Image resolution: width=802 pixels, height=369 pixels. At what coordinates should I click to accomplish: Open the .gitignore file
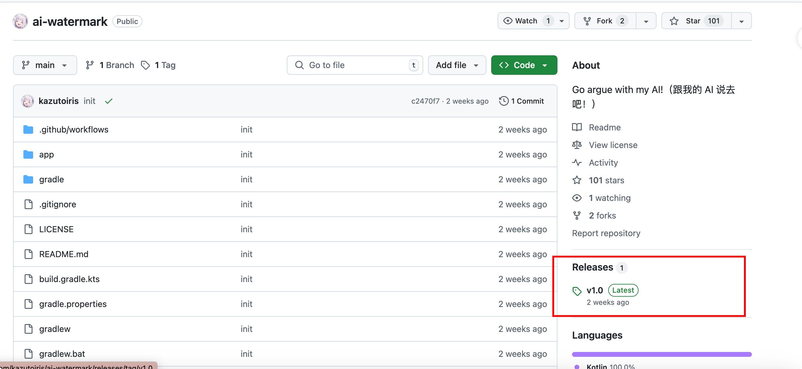click(58, 204)
